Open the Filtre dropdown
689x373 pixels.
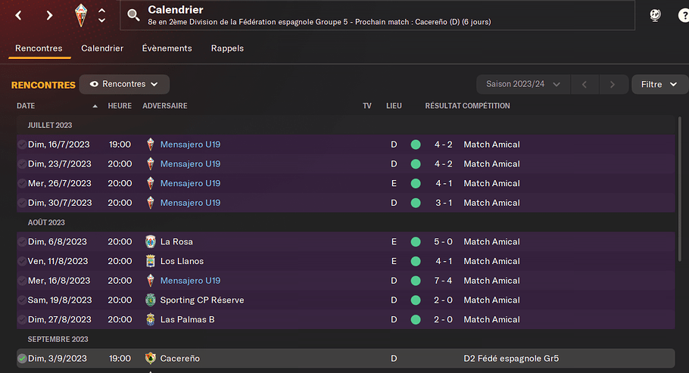click(x=659, y=84)
